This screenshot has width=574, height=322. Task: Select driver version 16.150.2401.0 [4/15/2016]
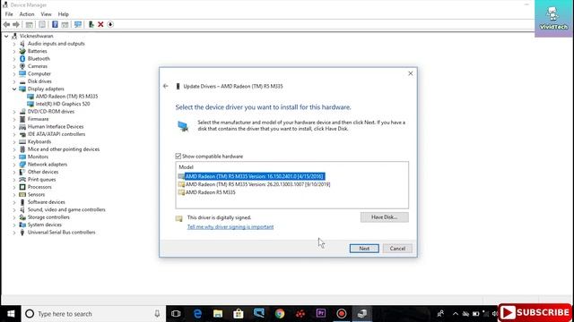pyautogui.click(x=255, y=176)
